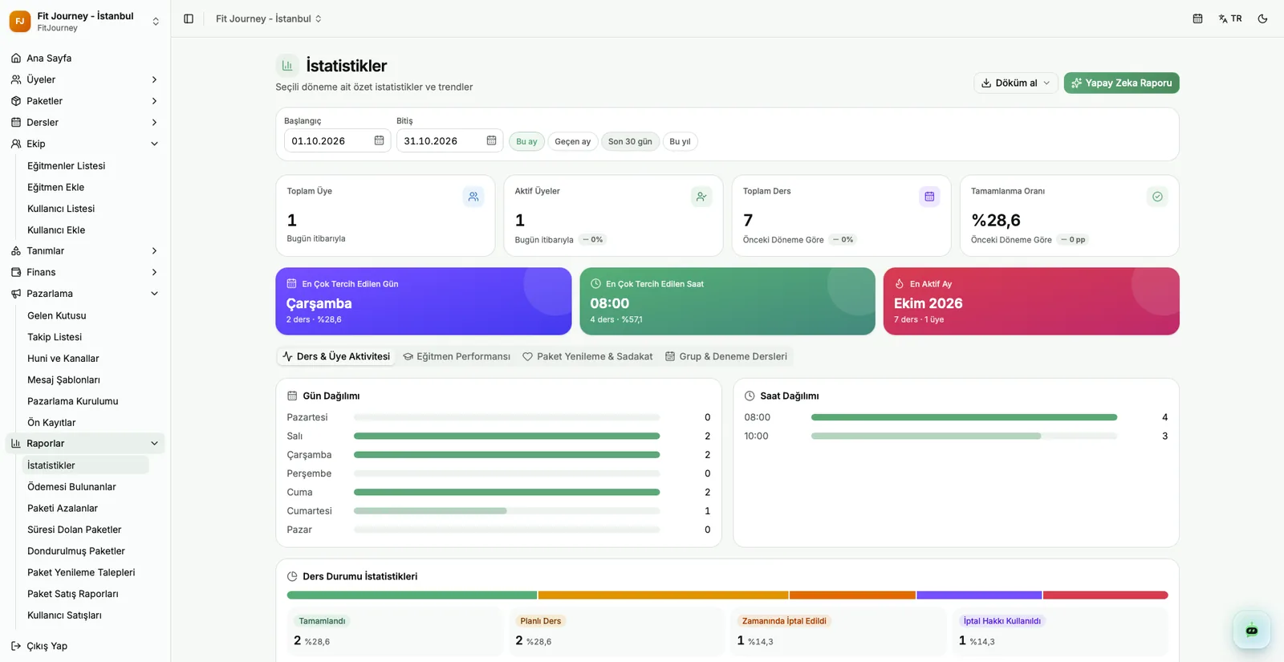Click the Toplam Ders calendar icon
The height and width of the screenshot is (662, 1284).
pyautogui.click(x=929, y=197)
